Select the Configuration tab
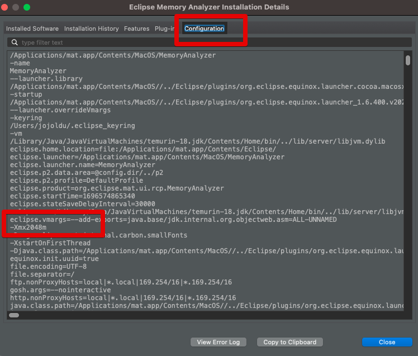This screenshot has height=356, width=418. click(204, 29)
